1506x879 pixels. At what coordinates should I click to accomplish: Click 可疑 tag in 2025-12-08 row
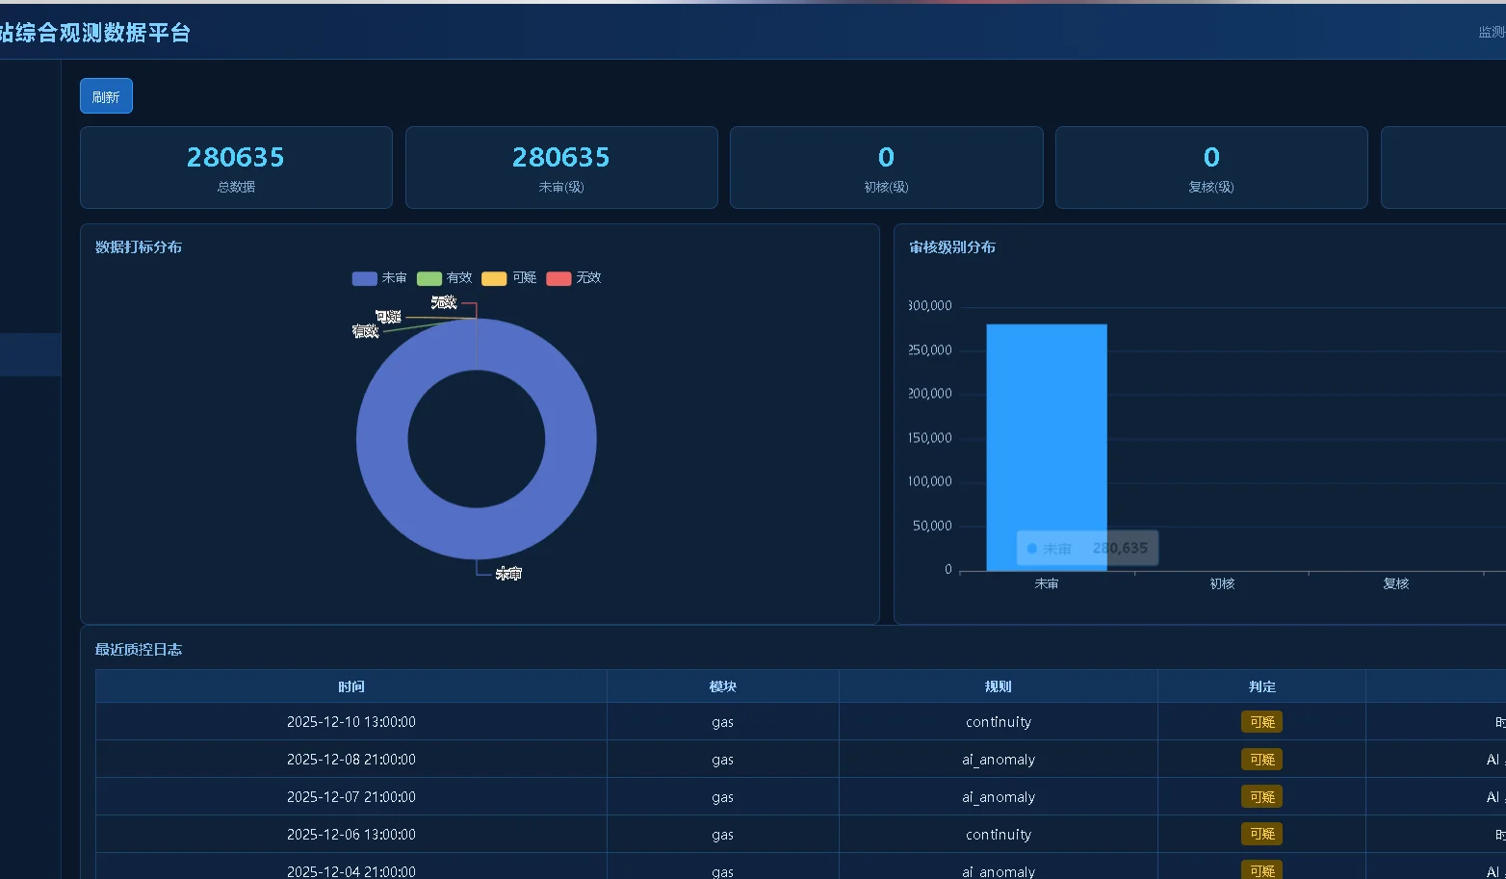[x=1261, y=760]
